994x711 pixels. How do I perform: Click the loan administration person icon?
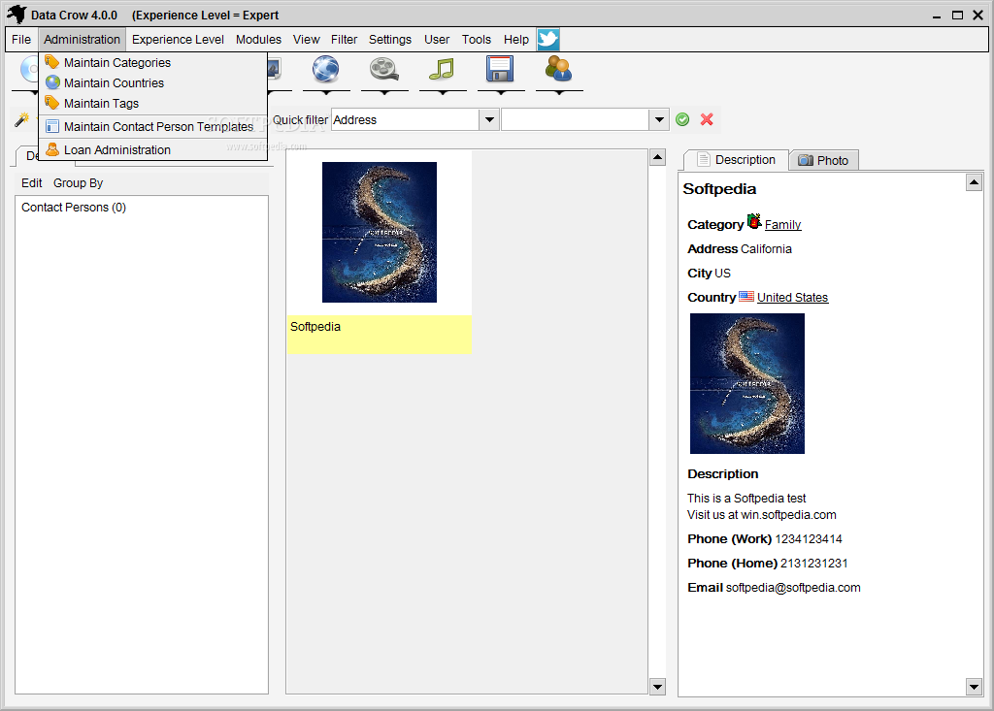52,149
